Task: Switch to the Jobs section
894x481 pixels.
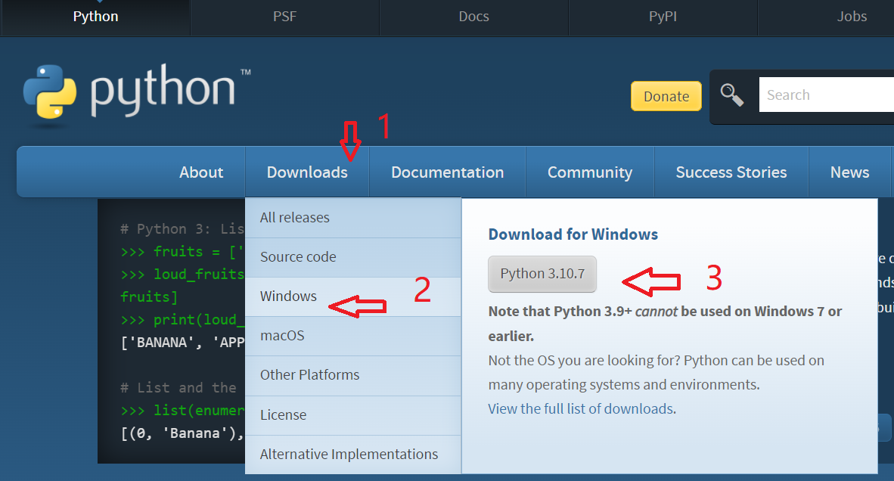Action: (851, 15)
